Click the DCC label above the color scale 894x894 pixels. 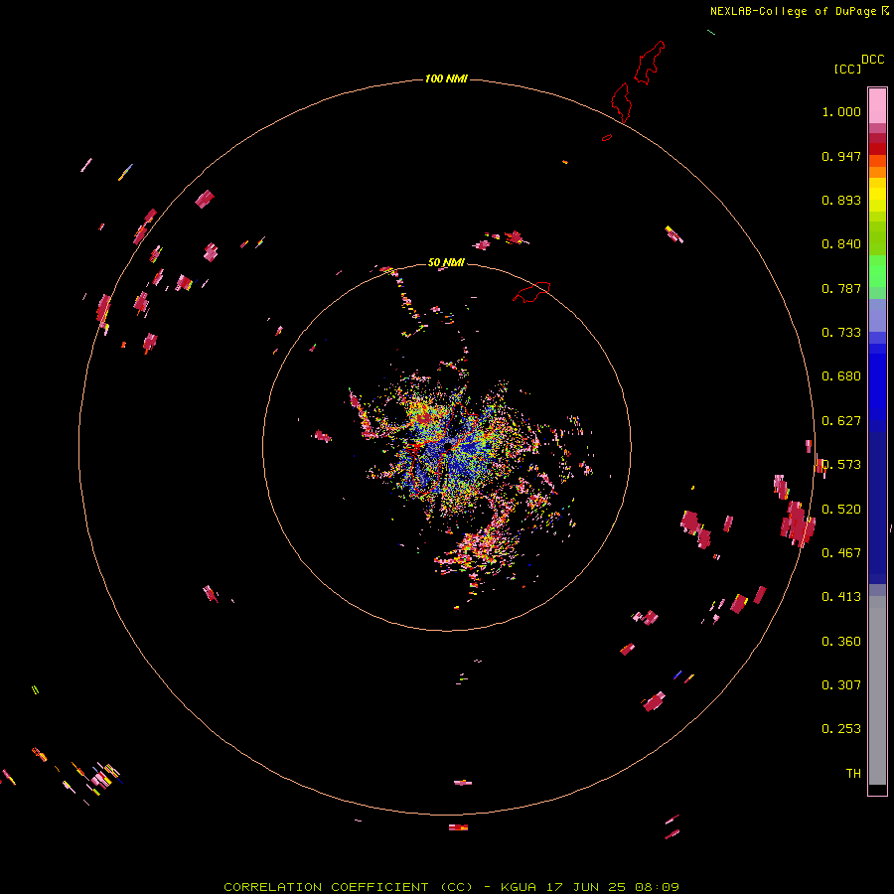(872, 60)
